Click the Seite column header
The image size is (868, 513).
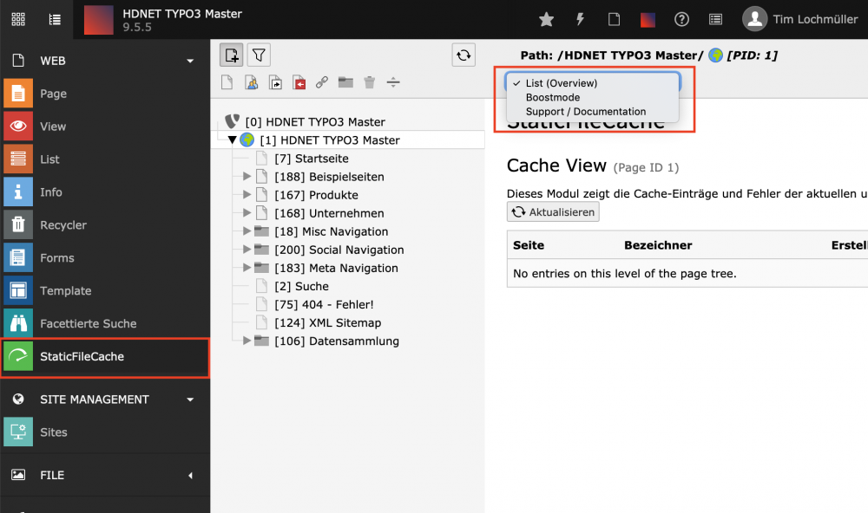tap(528, 245)
